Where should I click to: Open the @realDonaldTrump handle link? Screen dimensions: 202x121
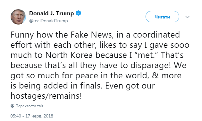point(48,21)
